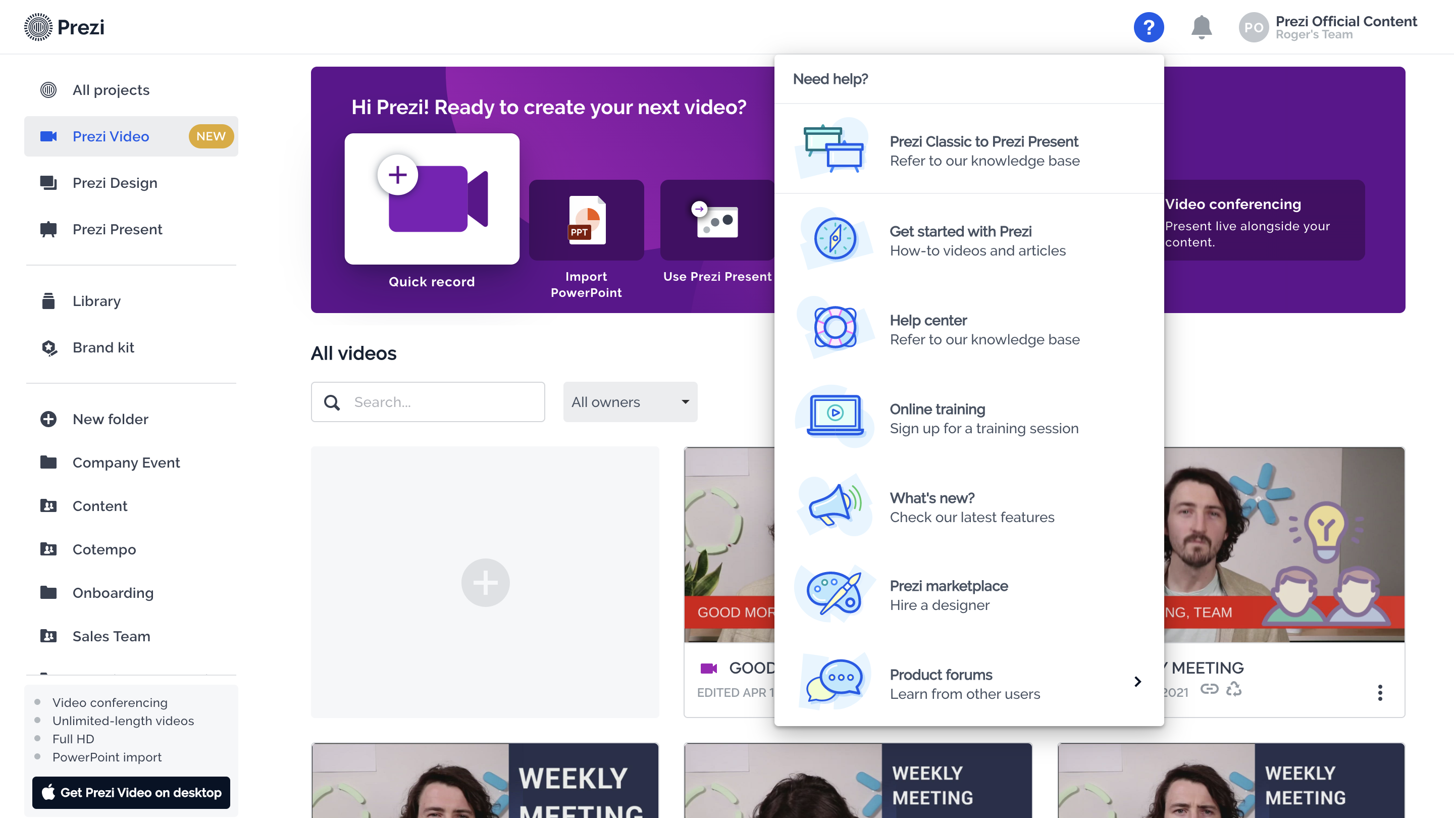Click the Use Prezi Present label
1454x818 pixels.
[x=717, y=277]
